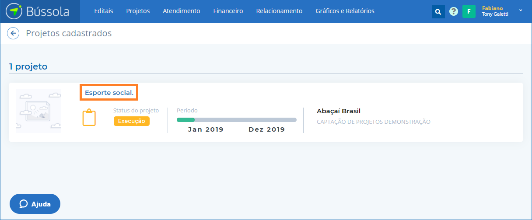Viewport: 532px width, 220px height.
Task: Click the Status do projeto label
Action: [x=136, y=111]
